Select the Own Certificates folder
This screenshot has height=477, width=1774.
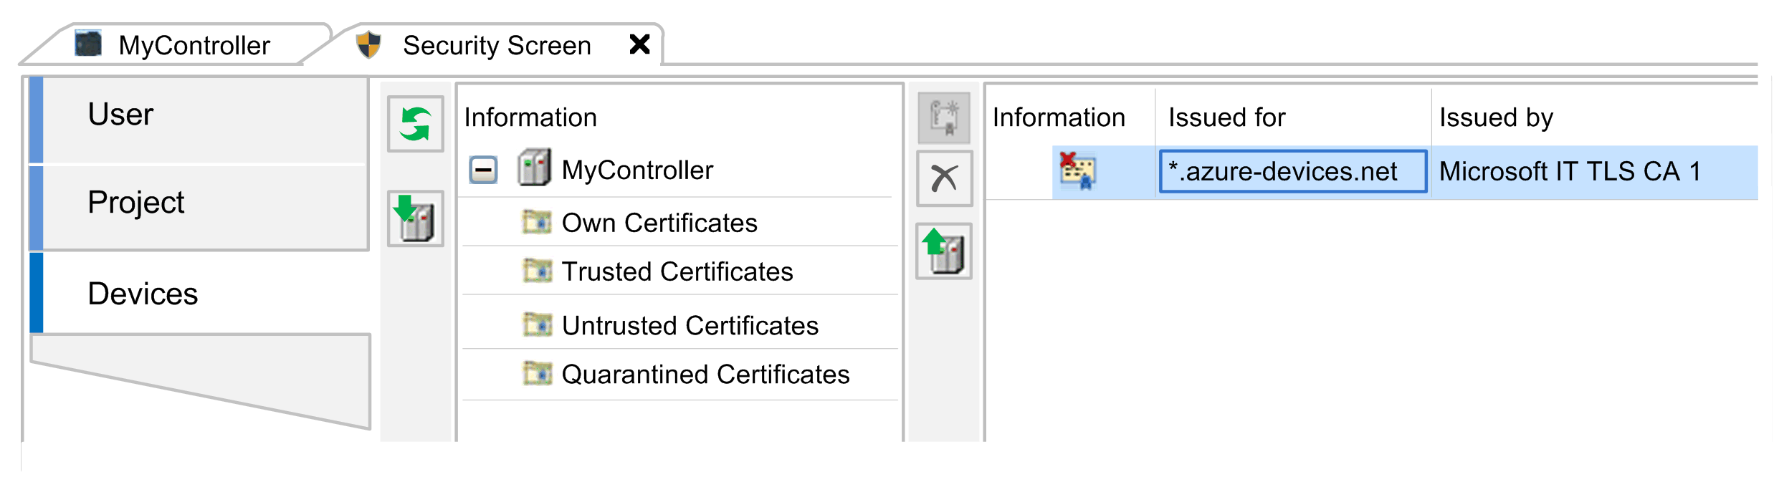pos(659,223)
